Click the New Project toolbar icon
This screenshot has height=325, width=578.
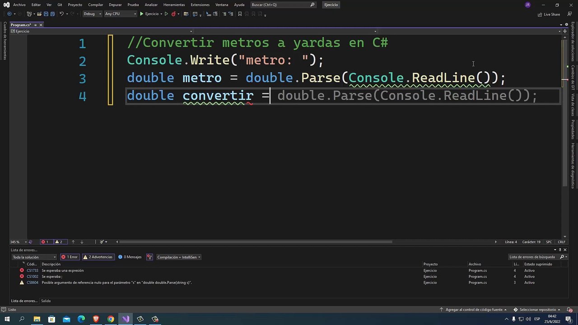[x=30, y=14]
